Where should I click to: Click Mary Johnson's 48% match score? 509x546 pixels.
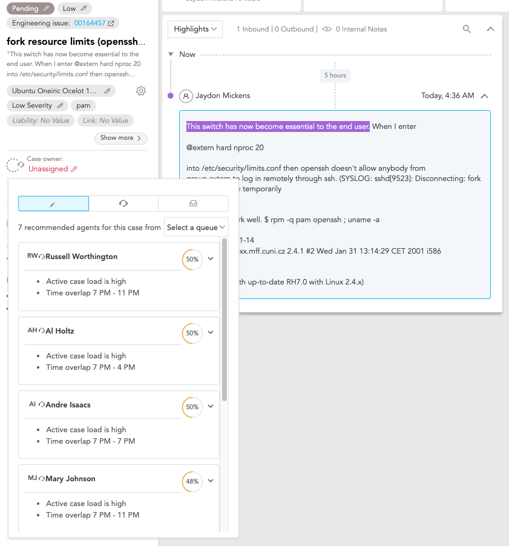pyautogui.click(x=192, y=482)
